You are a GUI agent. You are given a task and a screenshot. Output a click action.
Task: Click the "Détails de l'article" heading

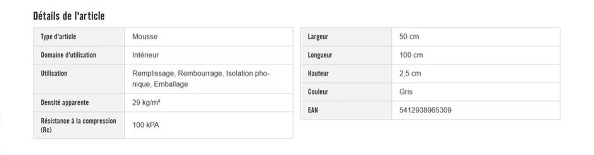tap(69, 16)
